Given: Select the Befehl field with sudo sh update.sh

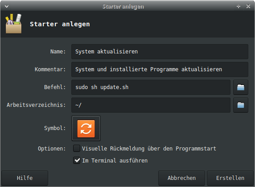Looking at the screenshot, I should (151, 87).
